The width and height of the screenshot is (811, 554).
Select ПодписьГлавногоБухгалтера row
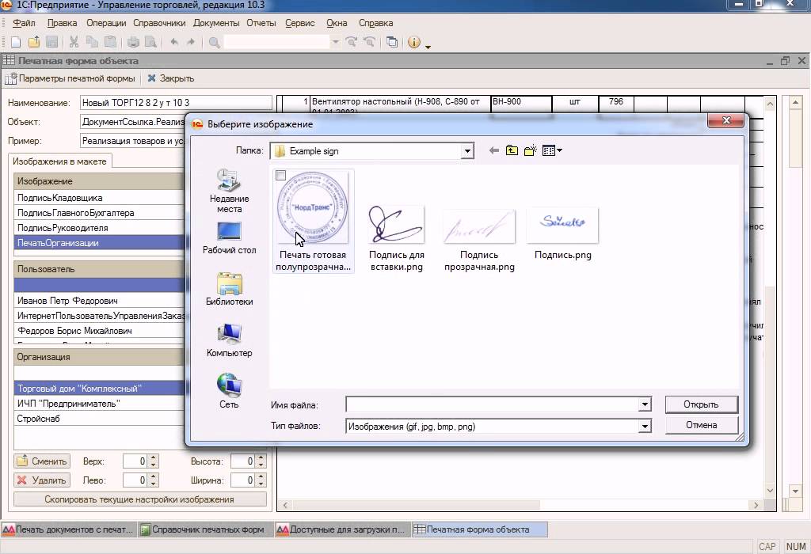(x=100, y=212)
